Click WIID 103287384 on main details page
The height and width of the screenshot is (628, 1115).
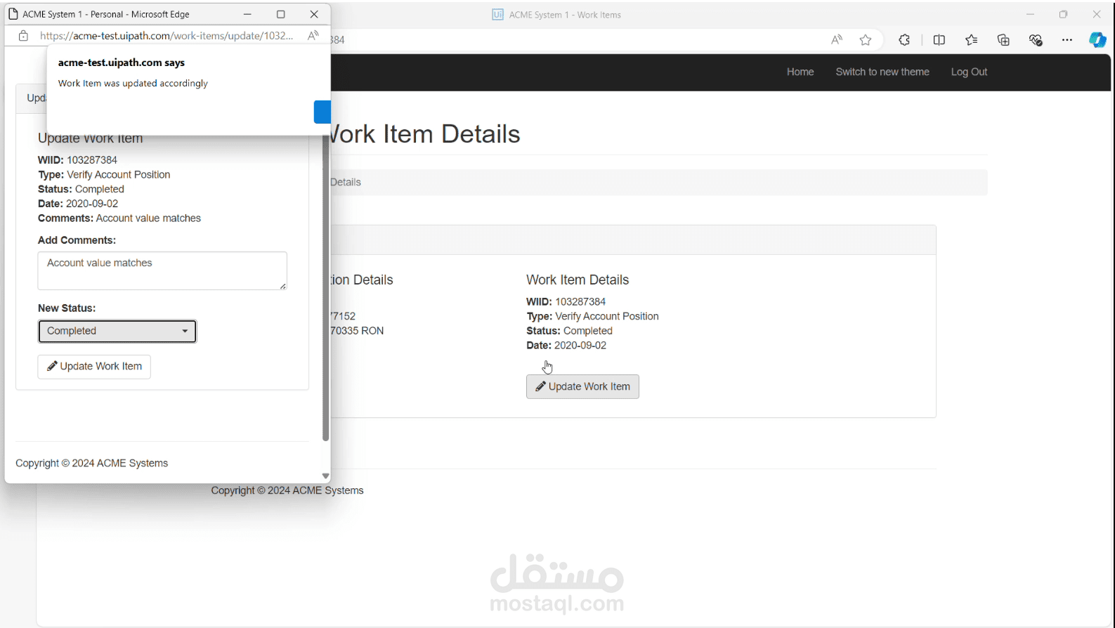(x=566, y=301)
